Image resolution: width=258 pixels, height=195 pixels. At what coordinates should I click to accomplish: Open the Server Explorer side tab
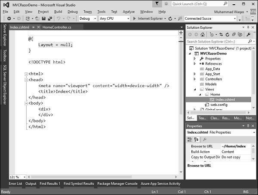pyautogui.click(x=5, y=35)
